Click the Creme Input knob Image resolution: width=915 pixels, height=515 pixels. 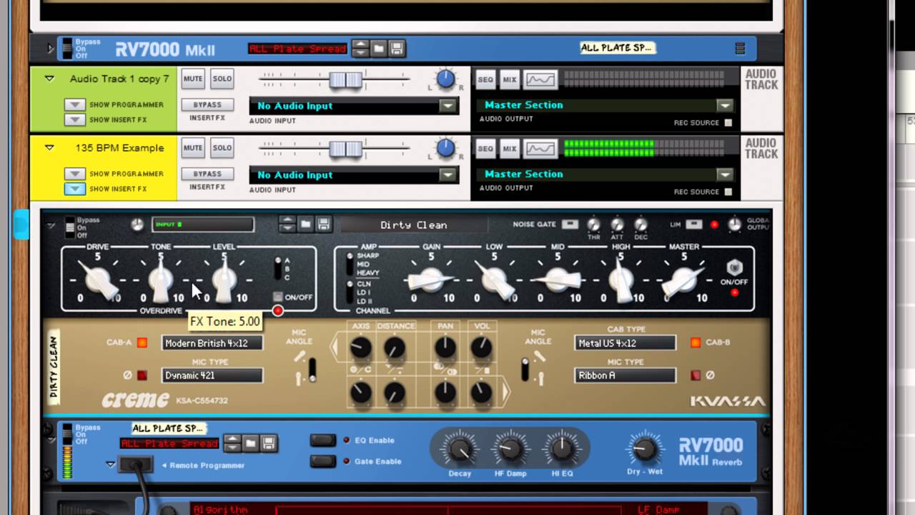[137, 225]
